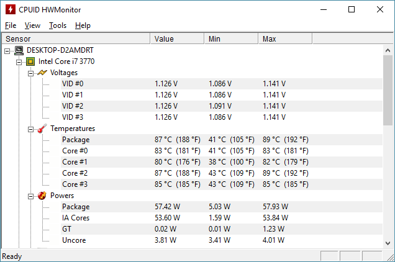Screen dimensions: 395x262
Task: Open the Help menu
Action: click(x=83, y=25)
